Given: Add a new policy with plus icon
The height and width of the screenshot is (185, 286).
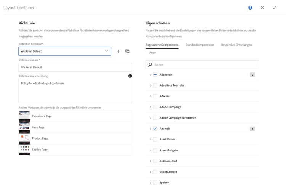Looking at the screenshot, I should [118, 51].
